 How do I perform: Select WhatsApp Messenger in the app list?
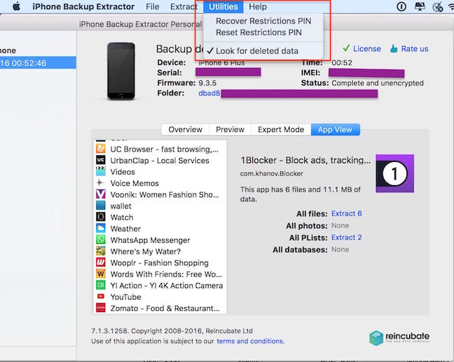click(160, 240)
